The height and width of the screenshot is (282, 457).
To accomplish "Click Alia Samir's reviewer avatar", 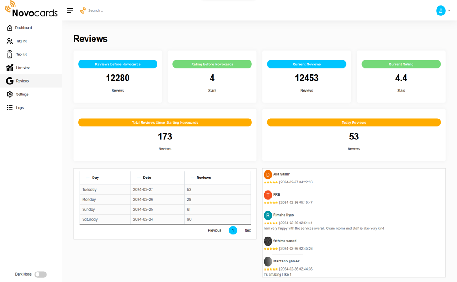I will [x=268, y=174].
